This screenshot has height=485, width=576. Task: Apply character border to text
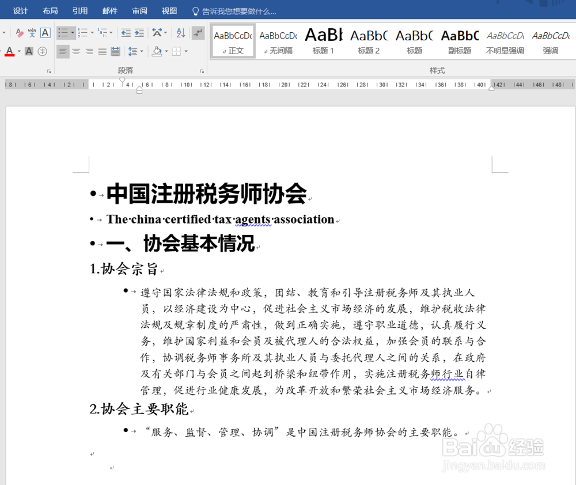[x=45, y=33]
